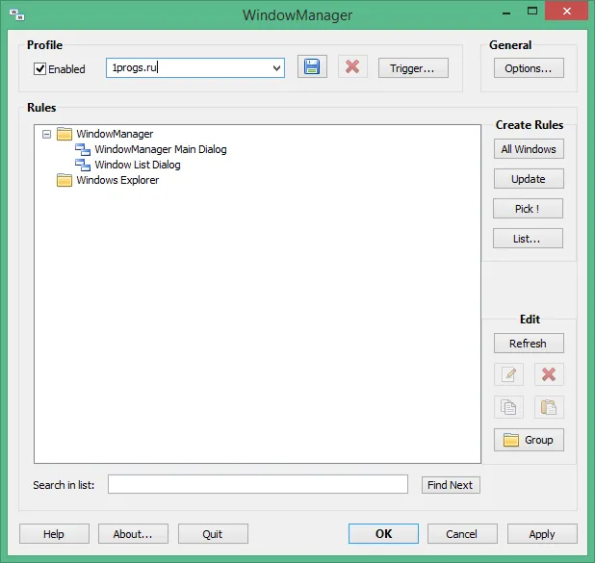The height and width of the screenshot is (563, 595).
Task: Click the pencil edit rule icon
Action: 509,374
